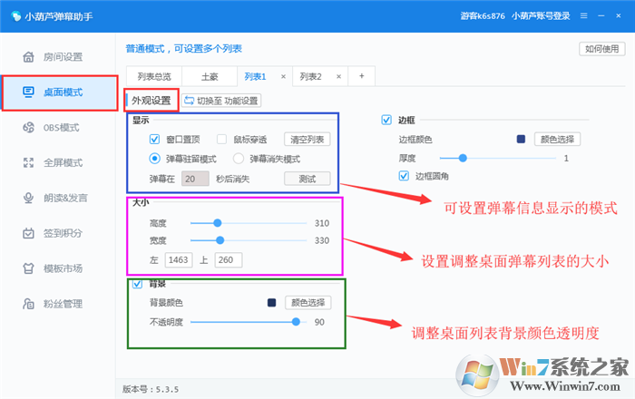The width and height of the screenshot is (635, 399).
Task: Click the calendar-check icon for 签到积分
Action: 28,233
